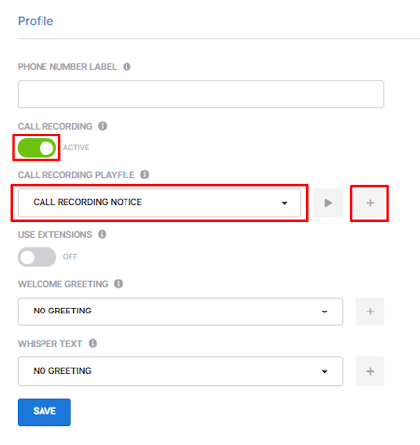The width and height of the screenshot is (420, 445).
Task: Add a new call recording playfile
Action: (370, 203)
